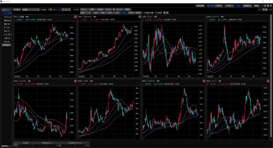The height and width of the screenshot is (148, 273).
Task: Click the alert icon on the 9432 NTT tile
Action: (x=268, y=81)
